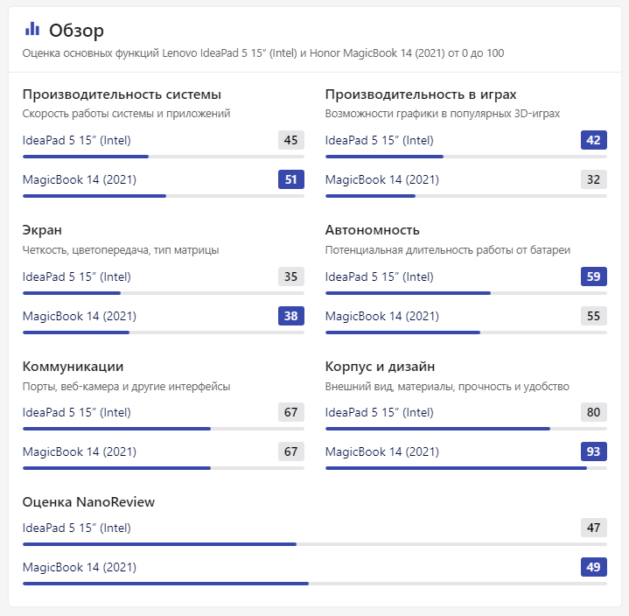Click MagicBook system performance progress bar
Viewport: 629px width, 616px height.
tap(164, 196)
